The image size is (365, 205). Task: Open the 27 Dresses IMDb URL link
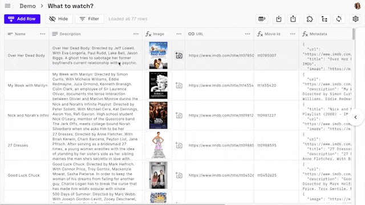click(221, 146)
